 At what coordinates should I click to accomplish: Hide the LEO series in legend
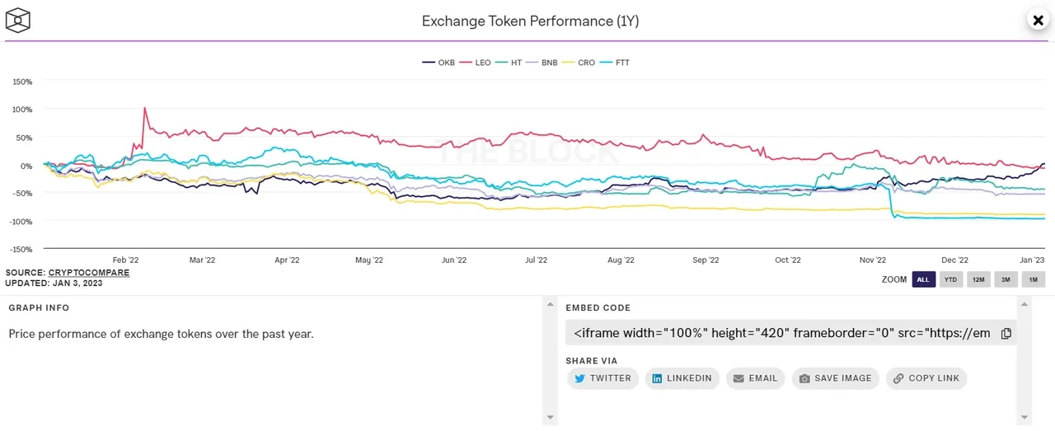point(475,63)
